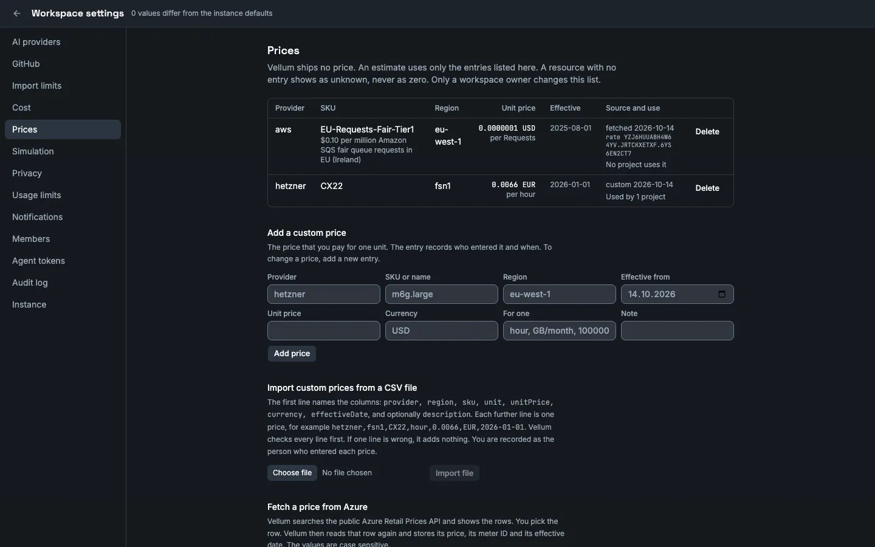Open the Simulation section
875x547 pixels.
pyautogui.click(x=63, y=151)
